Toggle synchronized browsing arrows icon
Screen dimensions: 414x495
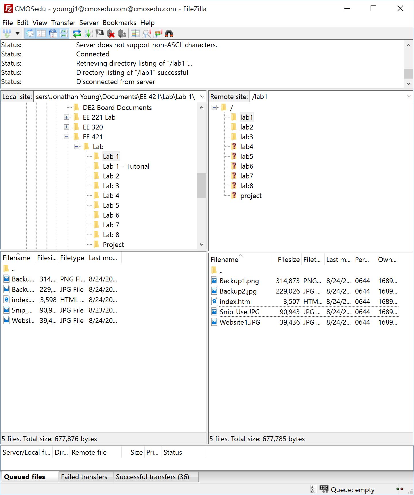158,34
